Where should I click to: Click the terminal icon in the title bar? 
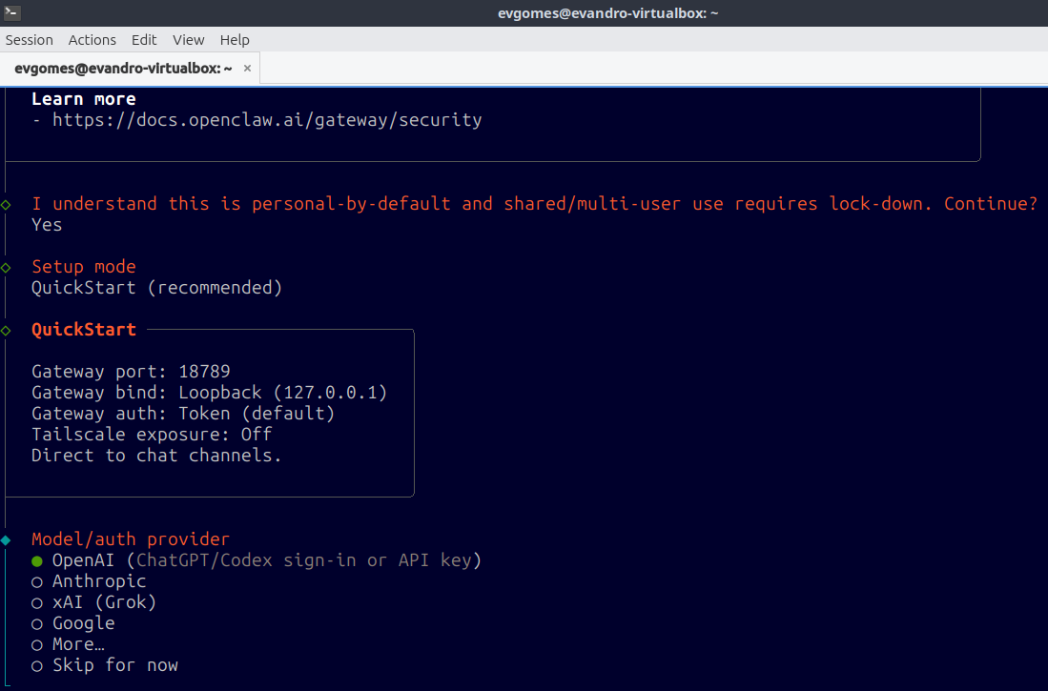click(12, 12)
